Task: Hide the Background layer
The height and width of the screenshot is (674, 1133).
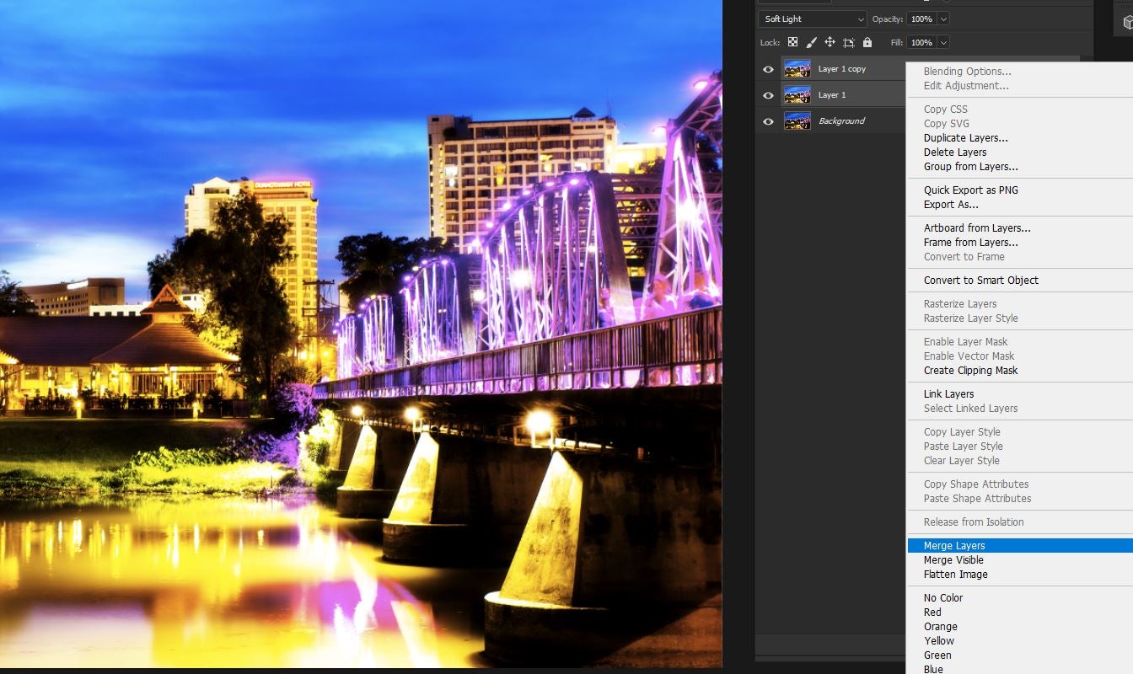Action: point(767,121)
